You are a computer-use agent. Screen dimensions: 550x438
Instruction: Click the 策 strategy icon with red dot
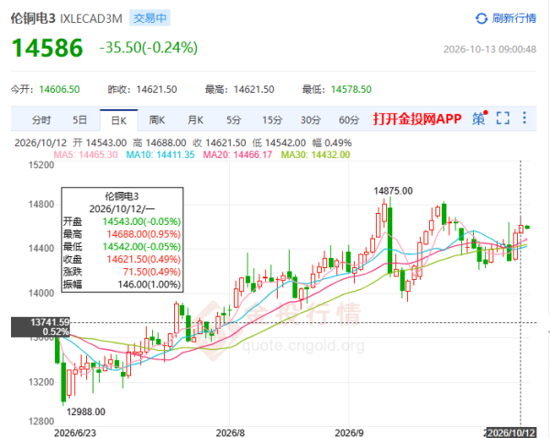tap(479, 118)
